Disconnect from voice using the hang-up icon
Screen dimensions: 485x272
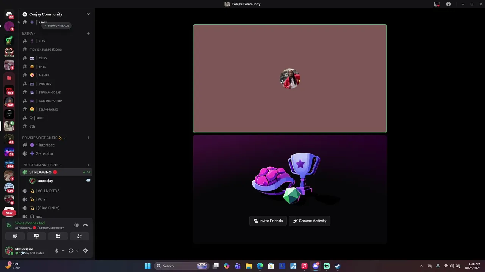[85, 225]
